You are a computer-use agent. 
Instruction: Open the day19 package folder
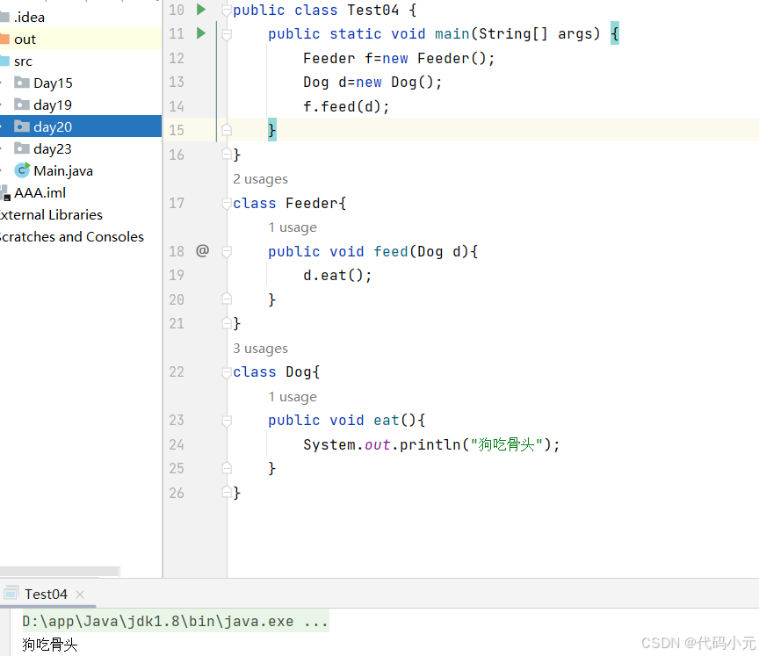click(x=53, y=105)
